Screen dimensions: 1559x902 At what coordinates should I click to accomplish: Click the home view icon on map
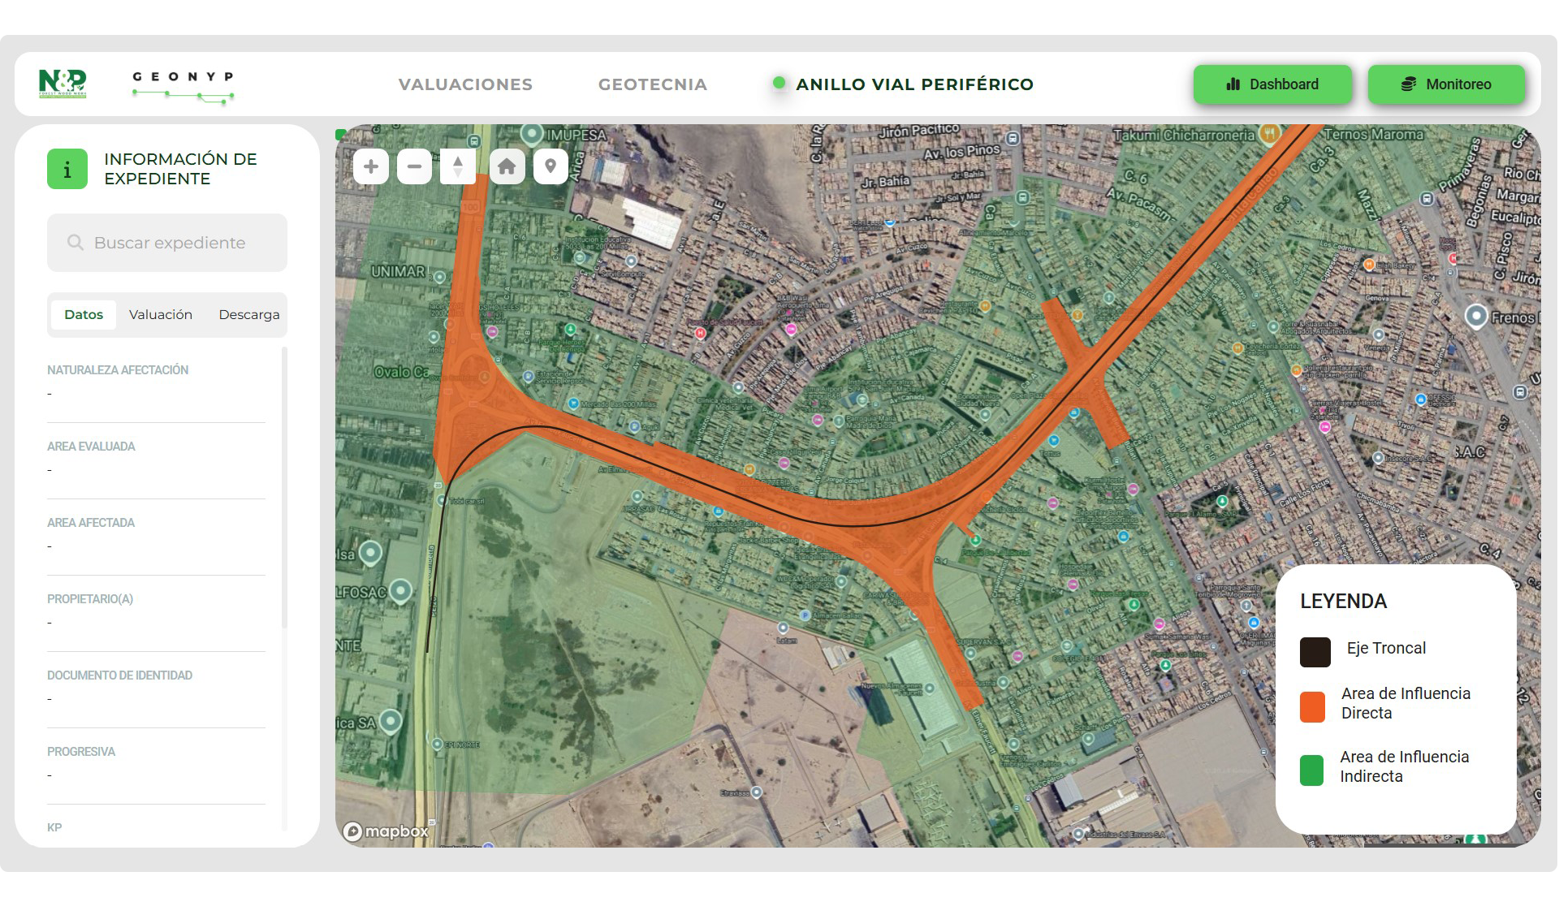(x=507, y=166)
